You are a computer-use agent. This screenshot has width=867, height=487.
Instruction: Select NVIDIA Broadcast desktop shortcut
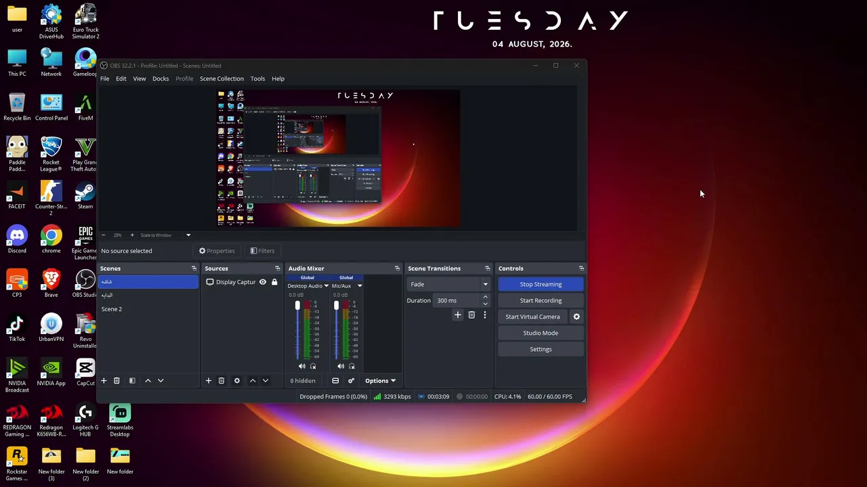pyautogui.click(x=17, y=375)
